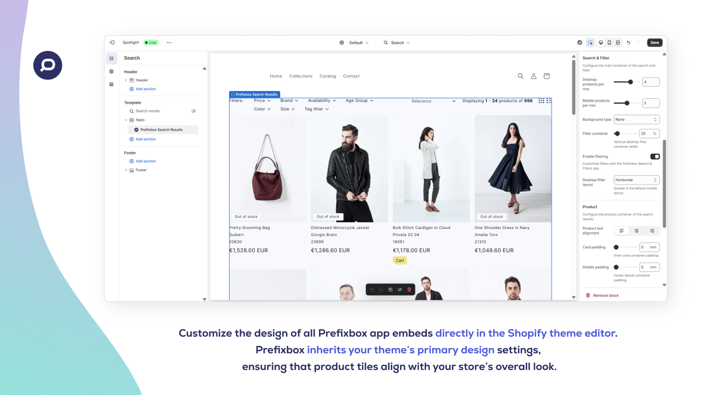Image resolution: width=702 pixels, height=395 pixels.
Task: Click the Undo arrow icon
Action: [x=629, y=43]
